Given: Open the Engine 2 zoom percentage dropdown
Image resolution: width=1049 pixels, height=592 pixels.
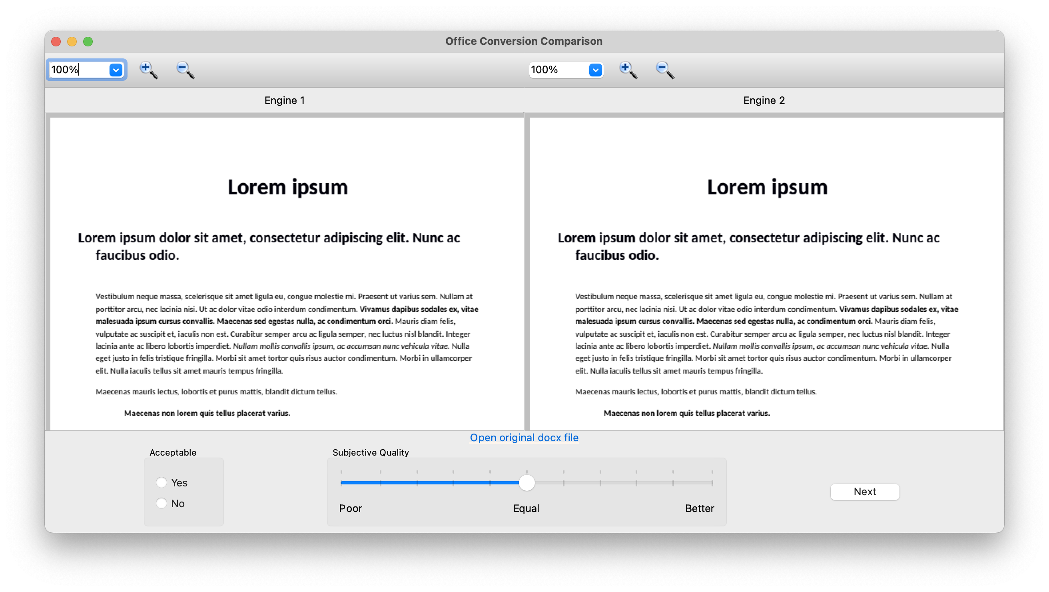Looking at the screenshot, I should (x=595, y=70).
